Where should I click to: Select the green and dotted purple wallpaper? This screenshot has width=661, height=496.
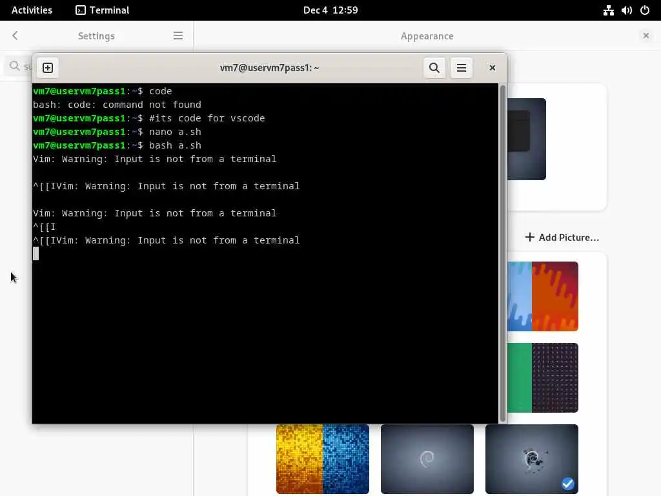(x=542, y=377)
